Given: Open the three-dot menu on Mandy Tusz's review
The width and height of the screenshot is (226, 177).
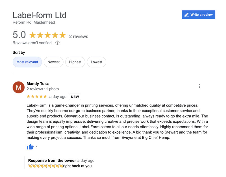Looking at the screenshot, I should (200, 86).
